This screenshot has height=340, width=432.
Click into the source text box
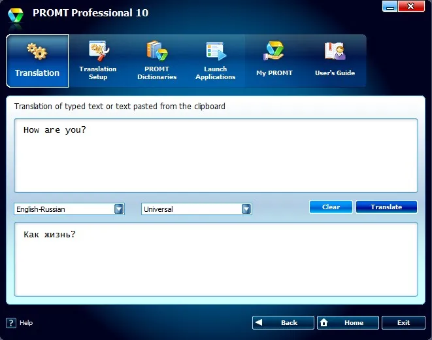tap(216, 156)
